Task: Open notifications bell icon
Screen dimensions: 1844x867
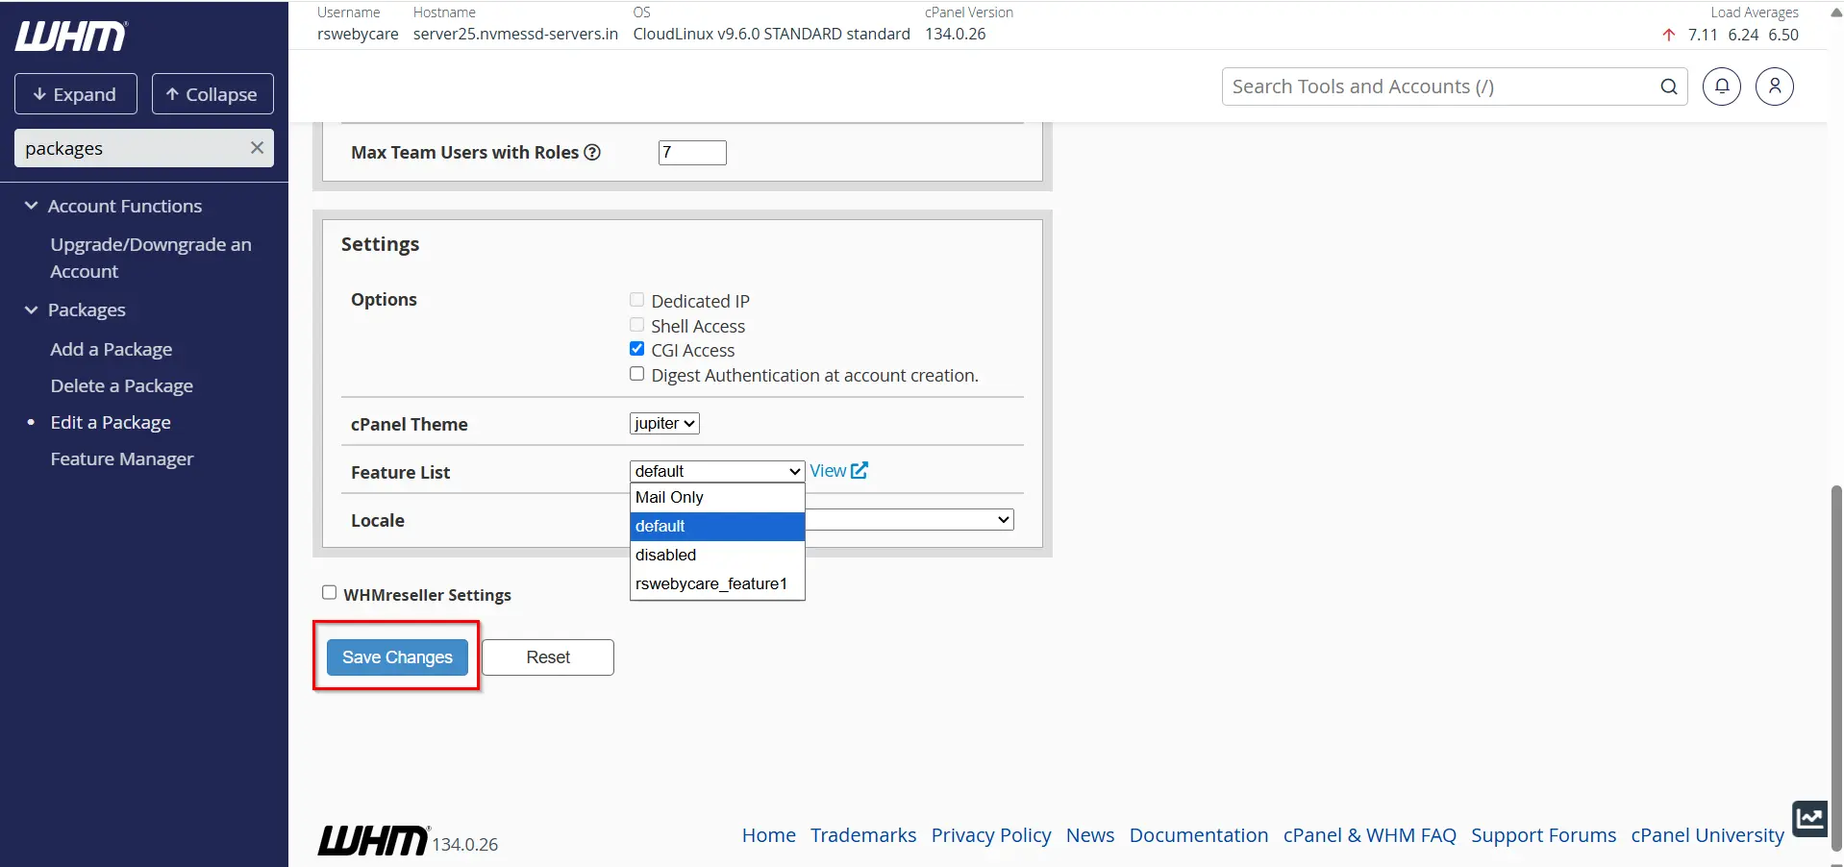Action: click(1721, 87)
